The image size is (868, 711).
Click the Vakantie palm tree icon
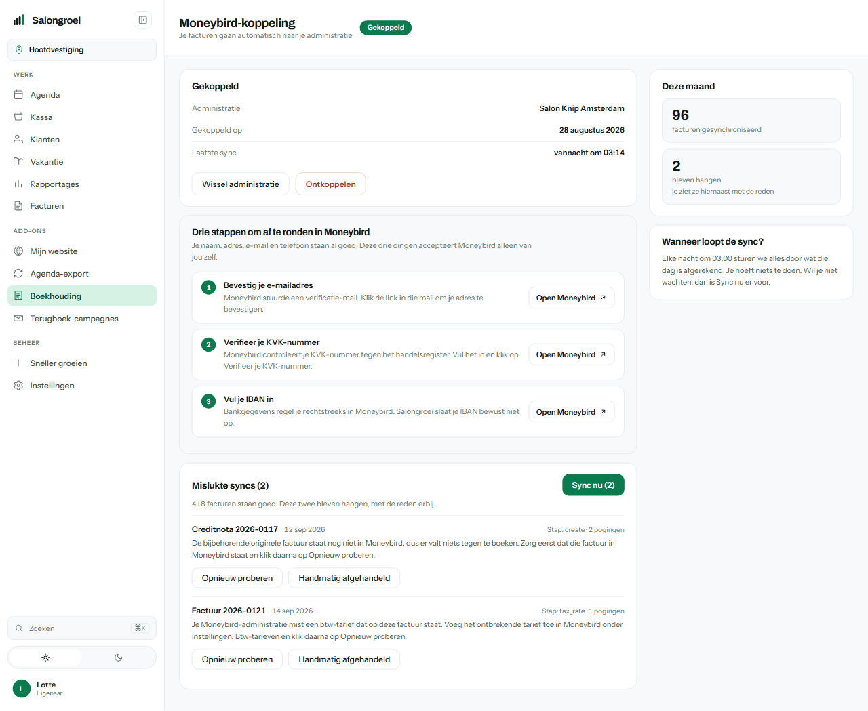tap(18, 162)
